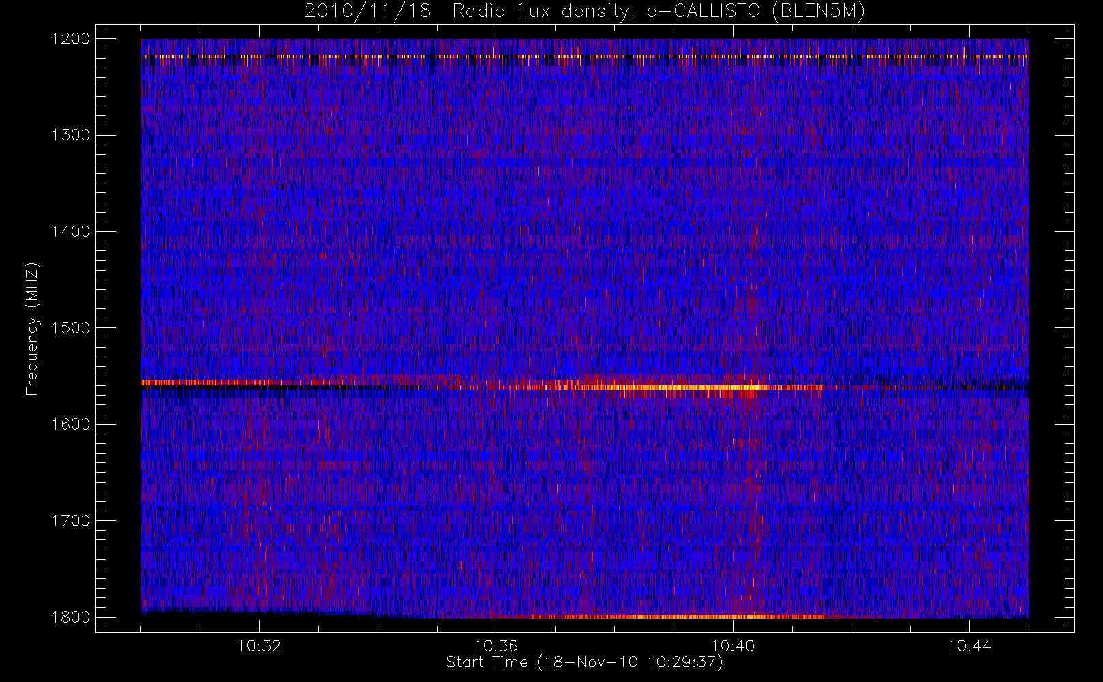Select the 1300 frequency axis label
Image resolution: width=1103 pixels, height=682 pixels.
[71, 135]
